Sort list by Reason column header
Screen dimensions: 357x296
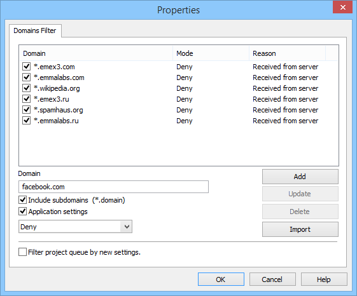(x=288, y=53)
